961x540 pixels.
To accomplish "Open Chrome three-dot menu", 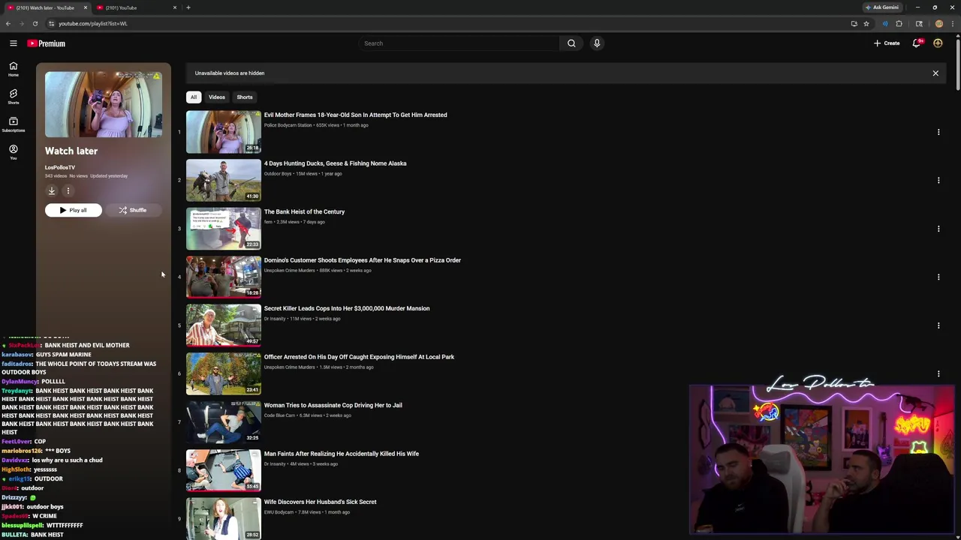I will pyautogui.click(x=953, y=23).
